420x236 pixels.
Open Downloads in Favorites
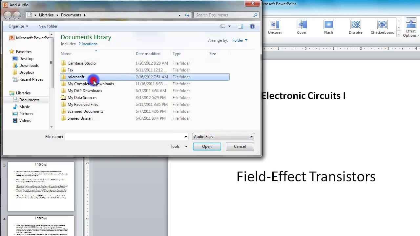point(29,66)
